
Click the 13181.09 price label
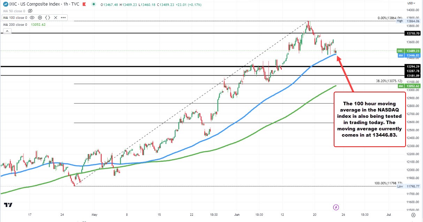[x=413, y=76]
